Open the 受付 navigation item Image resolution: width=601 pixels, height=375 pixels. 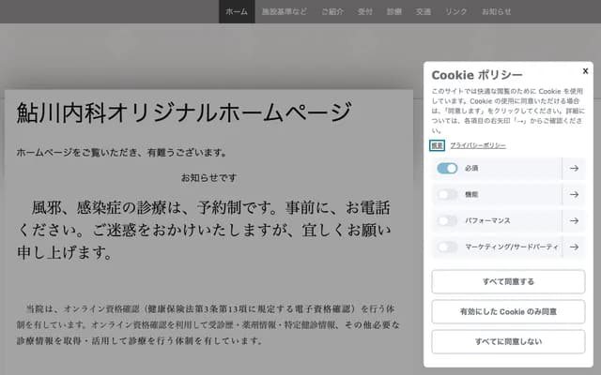364,11
